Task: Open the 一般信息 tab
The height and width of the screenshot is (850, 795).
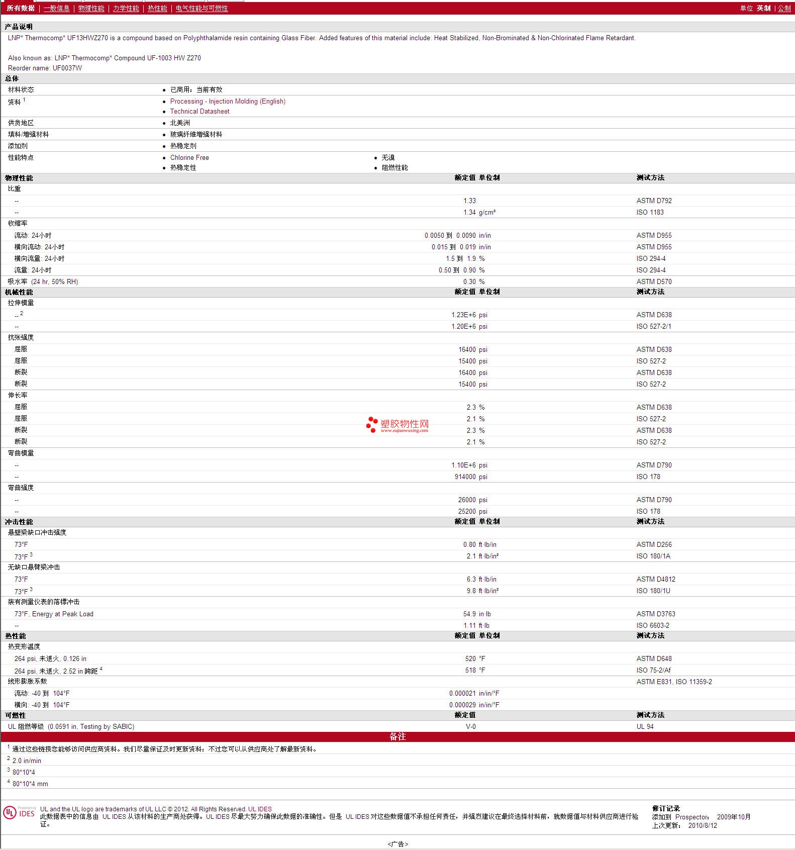Action: [56, 8]
